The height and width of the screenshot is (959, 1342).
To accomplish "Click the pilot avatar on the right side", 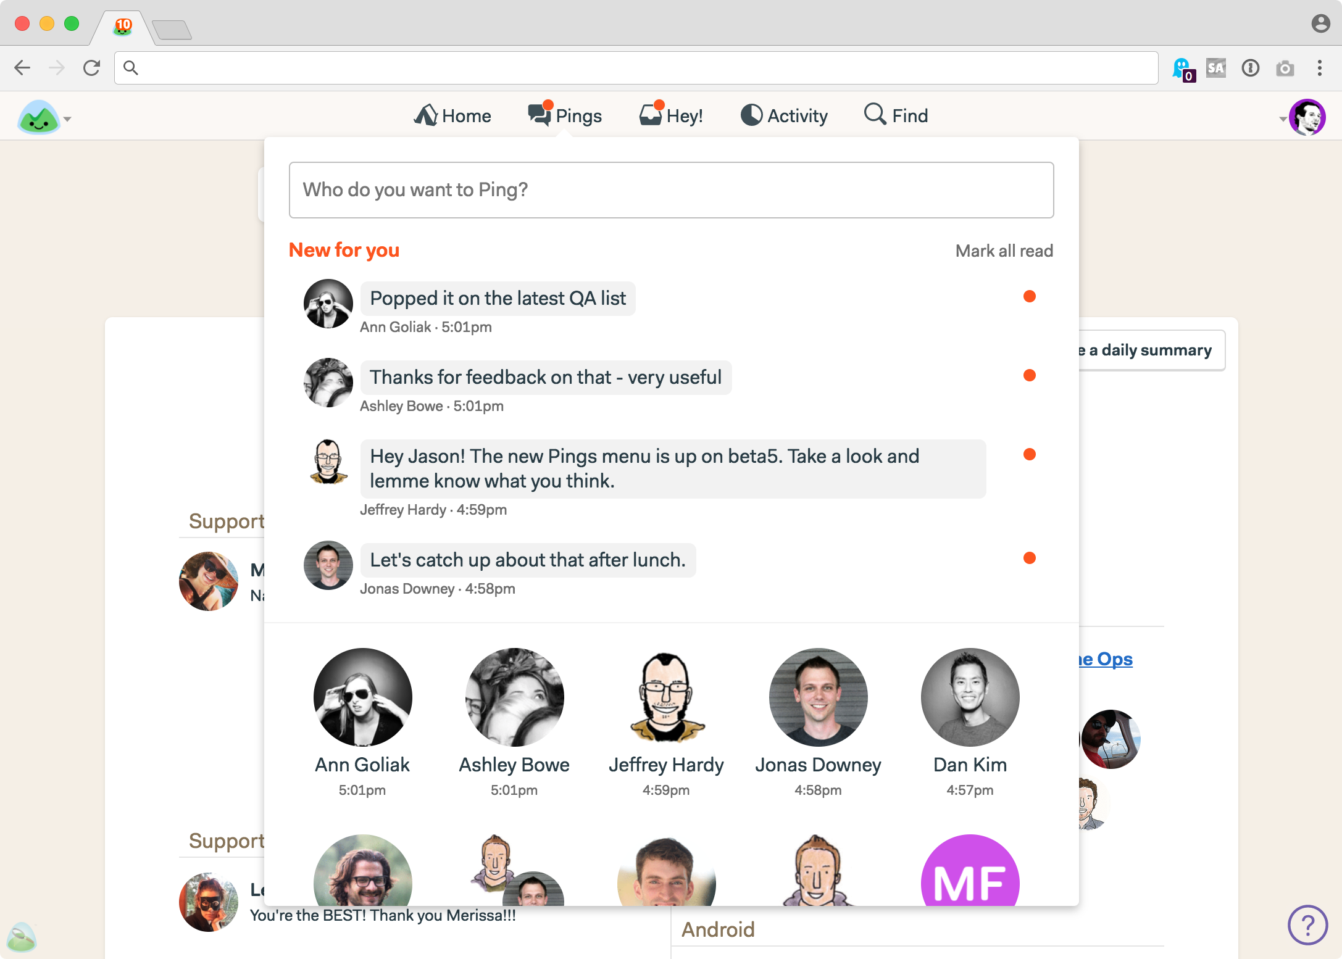I will pyautogui.click(x=1111, y=739).
